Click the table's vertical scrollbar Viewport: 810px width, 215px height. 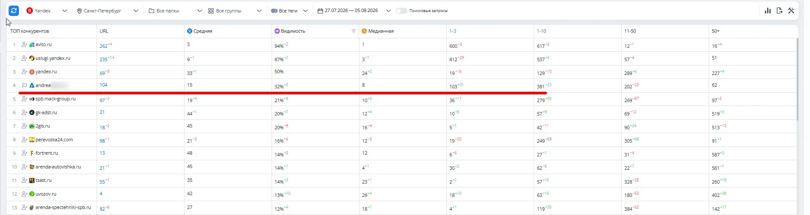pyautogui.click(x=797, y=79)
